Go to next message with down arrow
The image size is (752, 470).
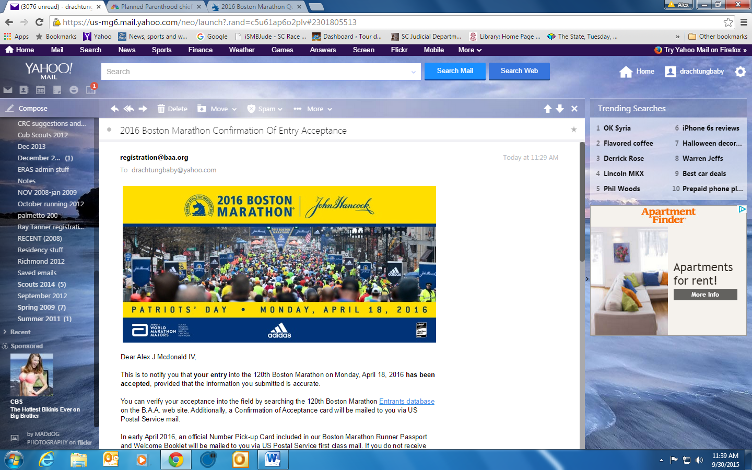point(560,109)
